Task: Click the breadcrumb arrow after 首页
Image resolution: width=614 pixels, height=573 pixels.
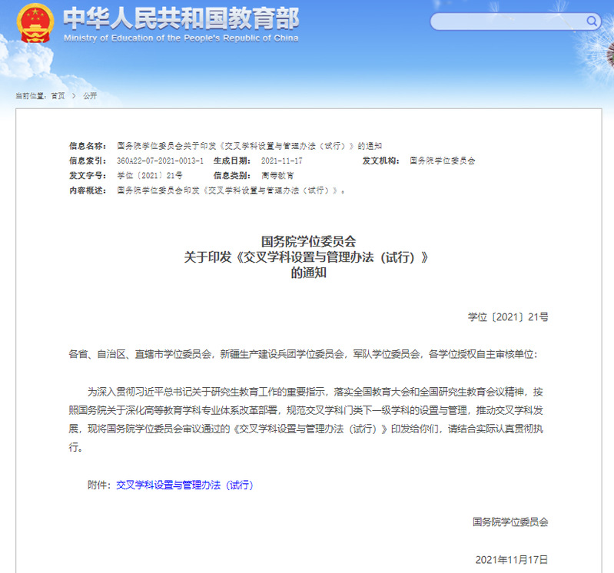Action: (x=74, y=96)
